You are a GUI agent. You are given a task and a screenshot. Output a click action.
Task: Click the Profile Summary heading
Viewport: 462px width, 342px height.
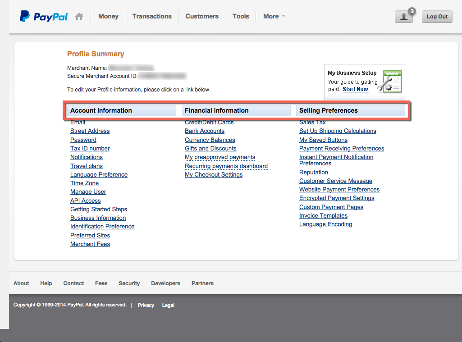pos(96,54)
